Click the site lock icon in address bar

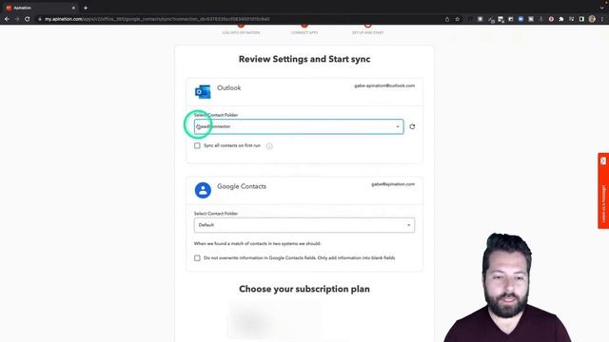[x=40, y=19]
